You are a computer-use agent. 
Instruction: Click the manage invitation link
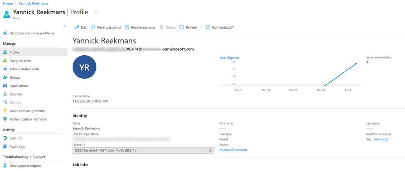point(381,139)
